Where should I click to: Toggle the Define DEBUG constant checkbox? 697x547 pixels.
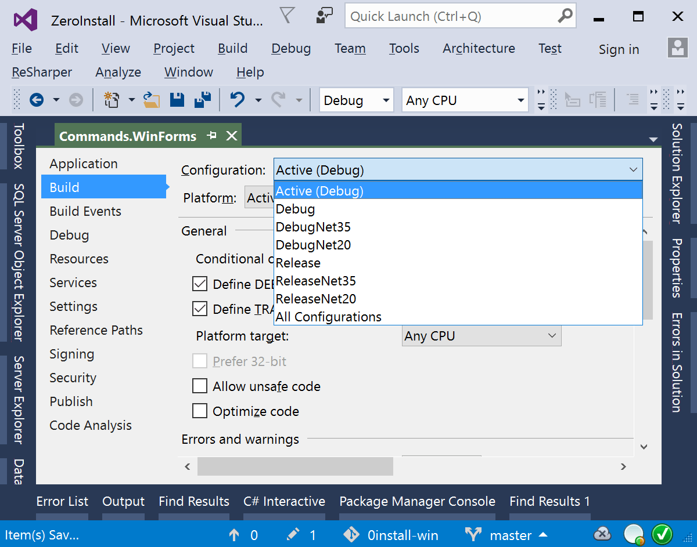tap(200, 284)
